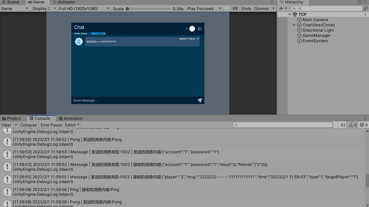The width and height of the screenshot is (369, 207).
Task: Toggle Error Pause in Console
Action: pos(51,125)
